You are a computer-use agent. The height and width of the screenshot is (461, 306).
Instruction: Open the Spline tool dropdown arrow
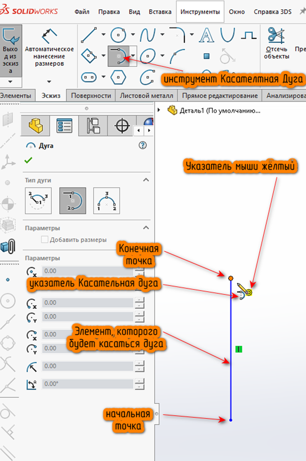[x=162, y=35]
